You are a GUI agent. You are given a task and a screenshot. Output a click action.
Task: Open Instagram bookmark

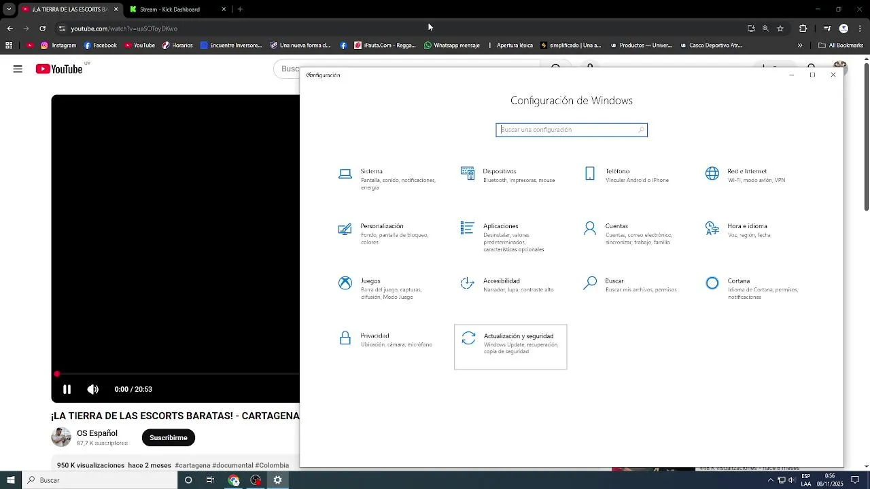coord(58,46)
